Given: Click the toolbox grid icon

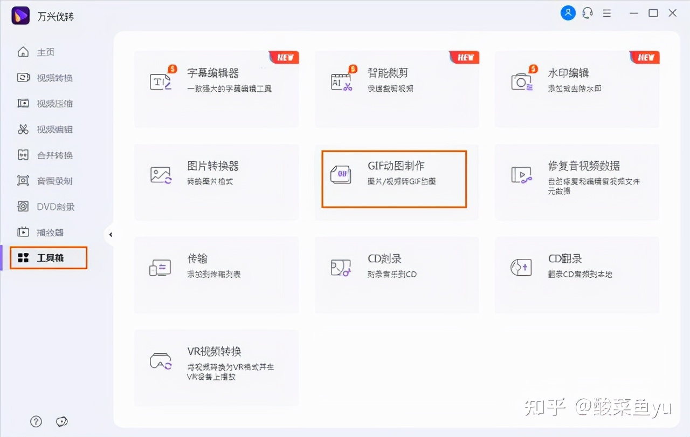Looking at the screenshot, I should coord(23,258).
